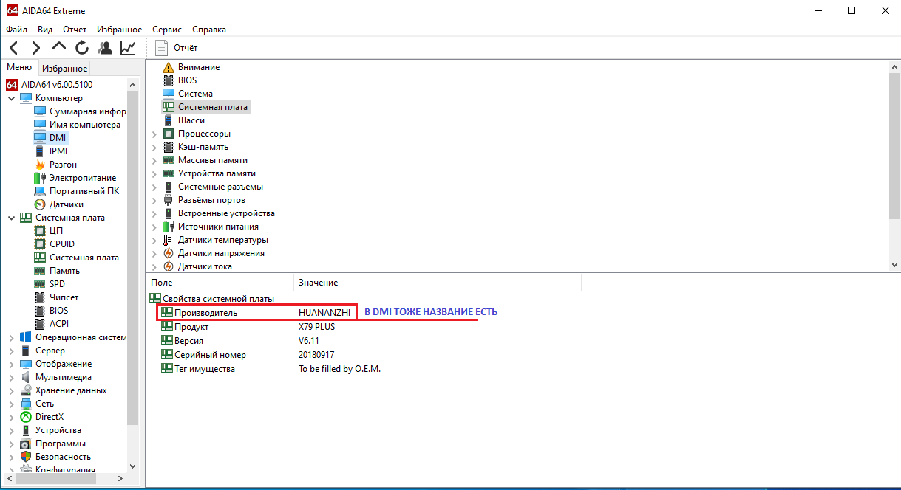Viewport: 901px width, 490px height.
Task: Expand the Хранение данных node
Action: coord(11,390)
